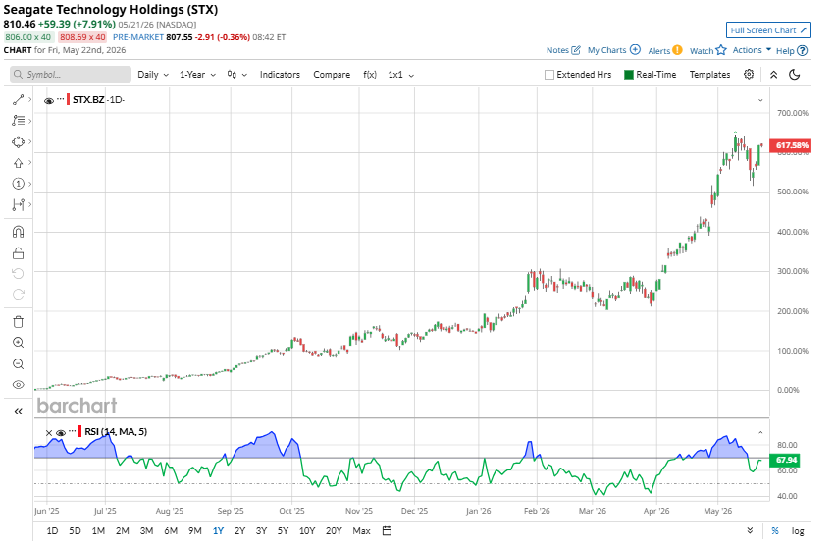Zoom in with magnifier plus

(18, 343)
